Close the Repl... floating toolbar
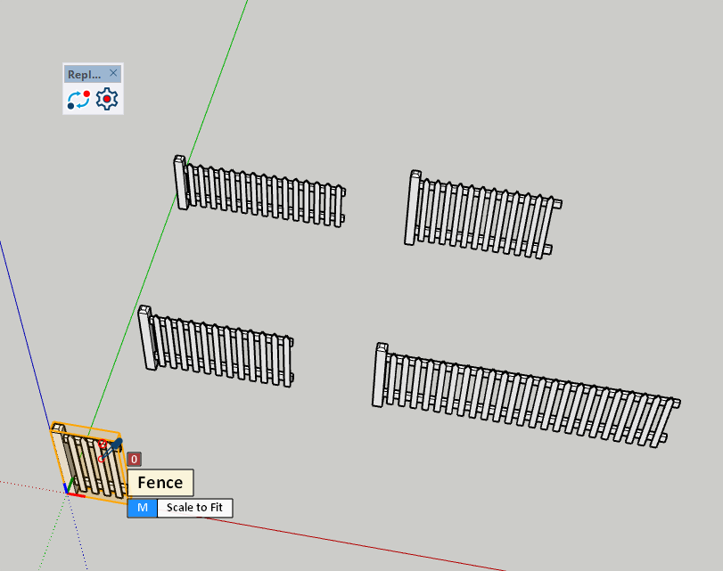 (x=113, y=74)
